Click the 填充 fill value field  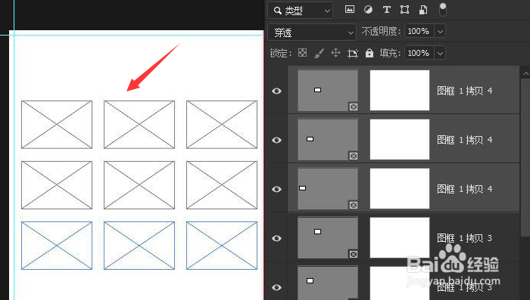(x=419, y=53)
